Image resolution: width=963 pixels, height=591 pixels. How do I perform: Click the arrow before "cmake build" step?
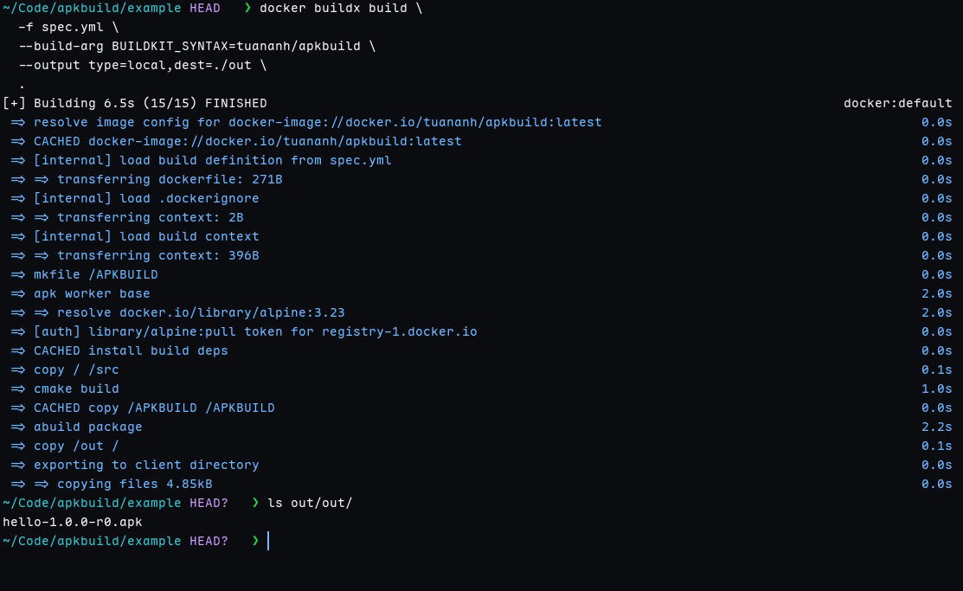[x=18, y=389]
